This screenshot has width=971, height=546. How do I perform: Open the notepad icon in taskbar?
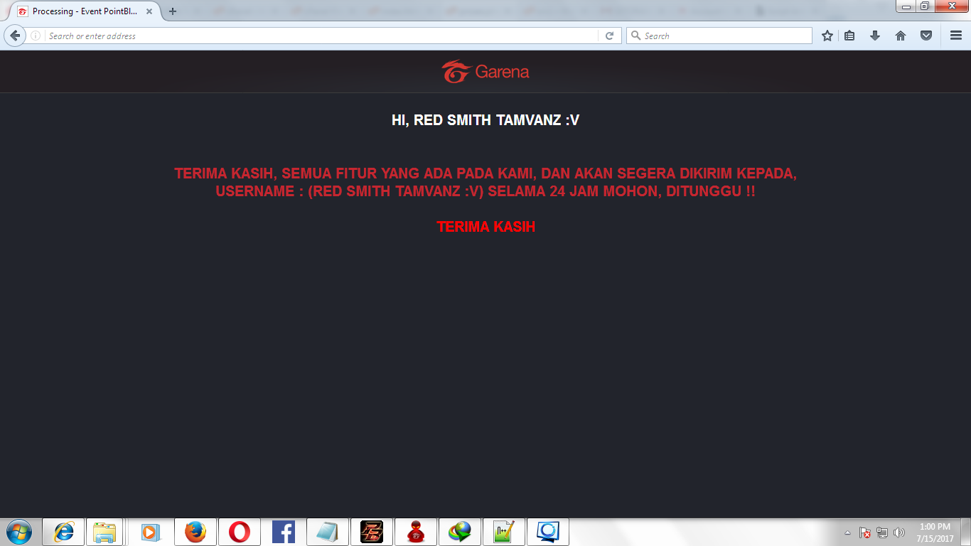pyautogui.click(x=328, y=532)
